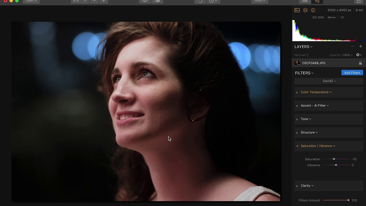Show the filmstrip presets panel icon
The height and width of the screenshot is (206, 366).
pyautogui.click(x=305, y=1)
